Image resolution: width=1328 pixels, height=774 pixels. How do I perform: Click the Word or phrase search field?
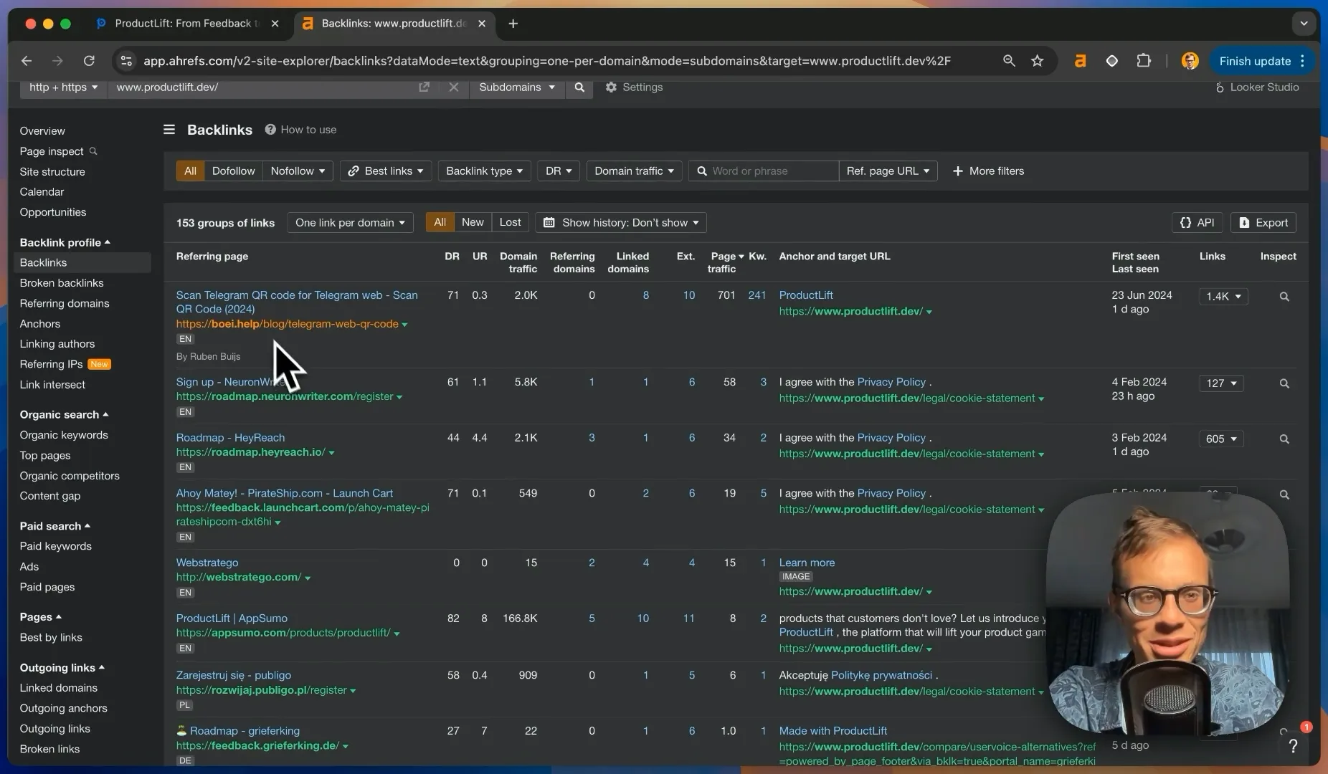click(764, 171)
